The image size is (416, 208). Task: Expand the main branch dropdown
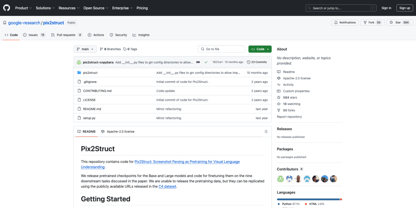pyautogui.click(x=85, y=49)
